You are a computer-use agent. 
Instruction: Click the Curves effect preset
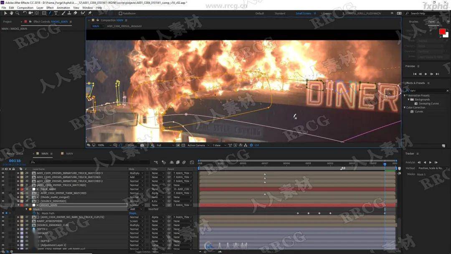click(418, 112)
